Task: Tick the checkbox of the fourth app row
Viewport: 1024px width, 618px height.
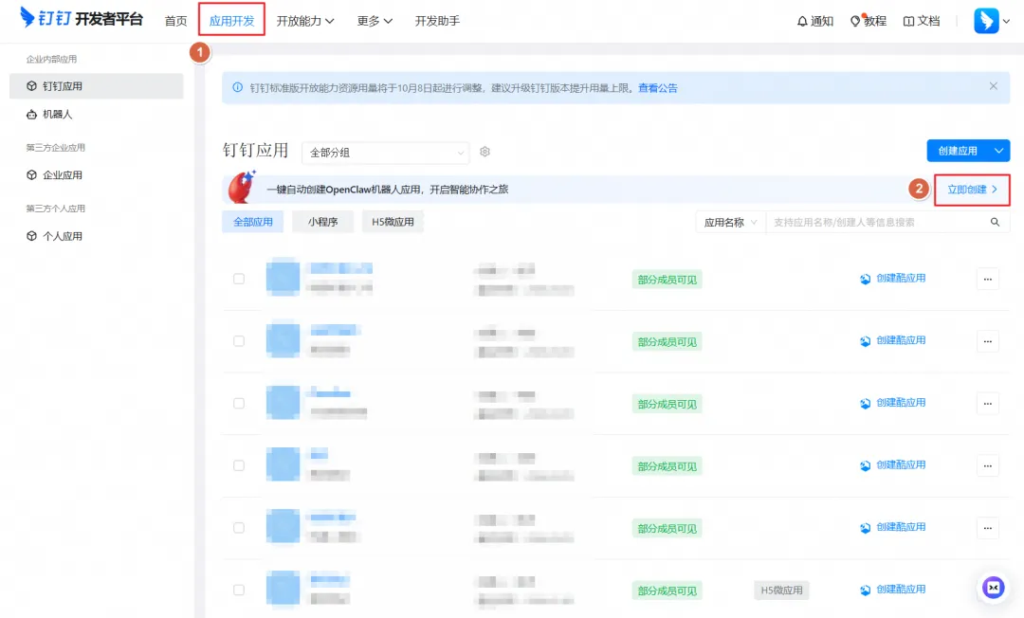Action: 239,465
